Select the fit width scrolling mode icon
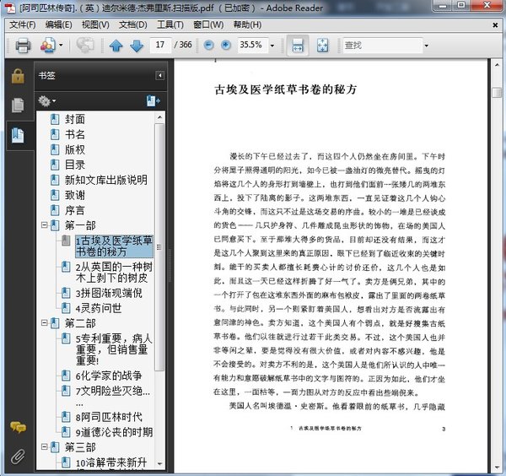This screenshot has width=506, height=476. 297,45
